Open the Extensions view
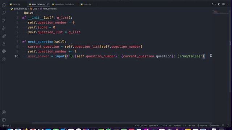This screenshot has height=130, width=232. coord(4,36)
